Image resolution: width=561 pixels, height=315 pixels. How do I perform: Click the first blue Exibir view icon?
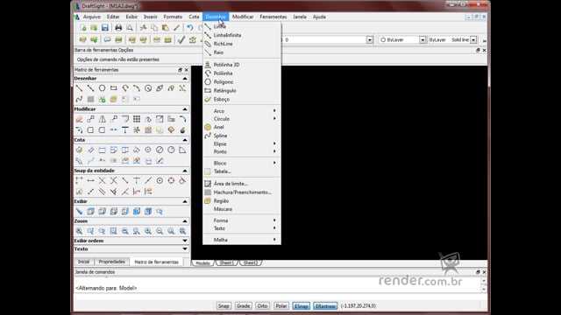(79, 212)
